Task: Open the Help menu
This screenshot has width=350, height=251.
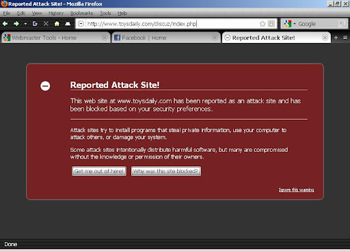Action: 122,13
